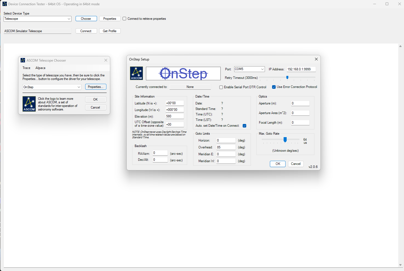
Task: Click the RA/Azm backlash field
Action: click(x=160, y=153)
